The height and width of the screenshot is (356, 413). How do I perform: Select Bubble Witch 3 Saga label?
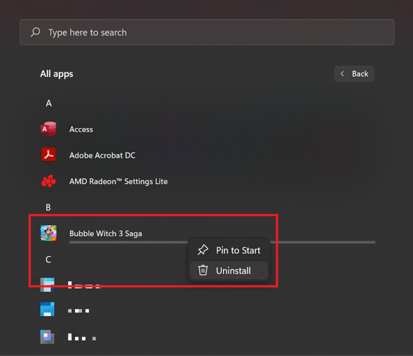105,233
